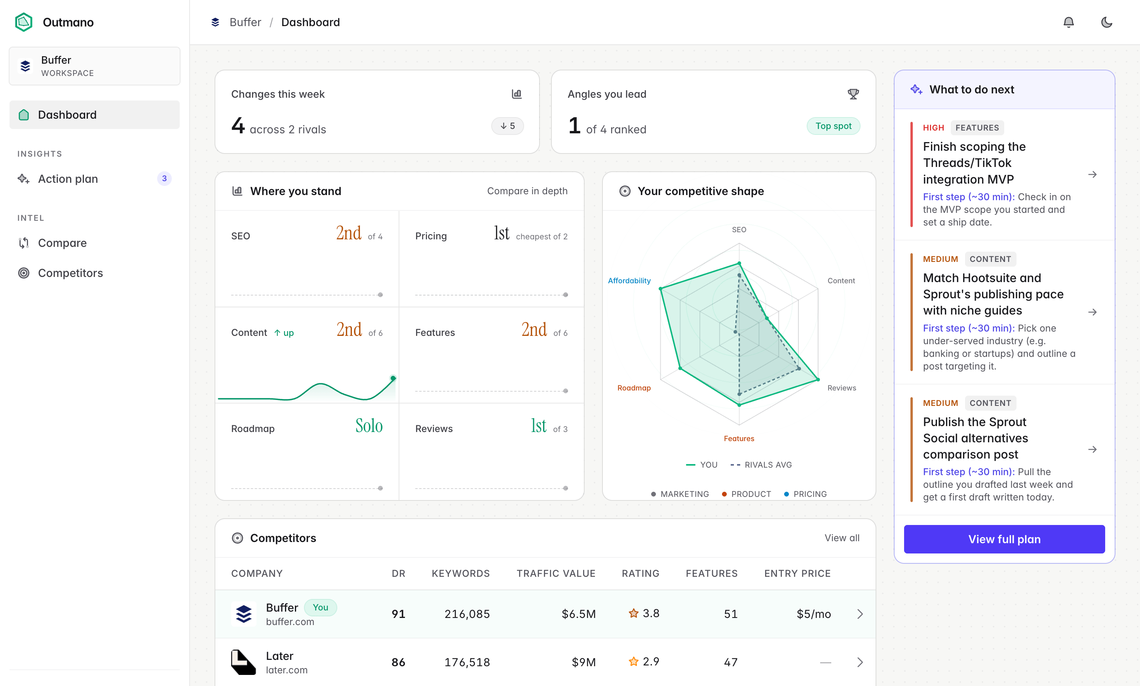
Task: Select Dashboard in the sidebar
Action: click(x=94, y=115)
